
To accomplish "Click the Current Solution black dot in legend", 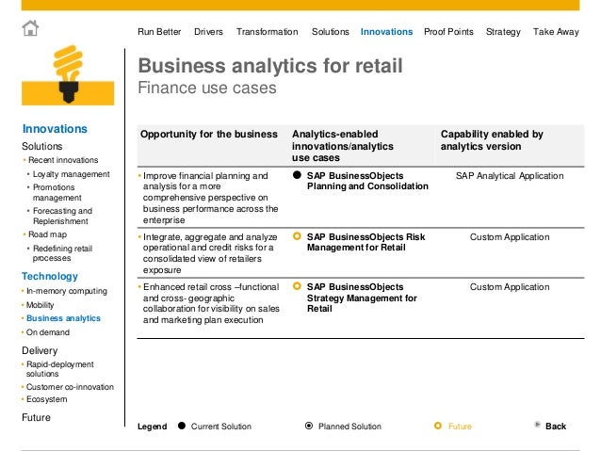I will click(182, 426).
